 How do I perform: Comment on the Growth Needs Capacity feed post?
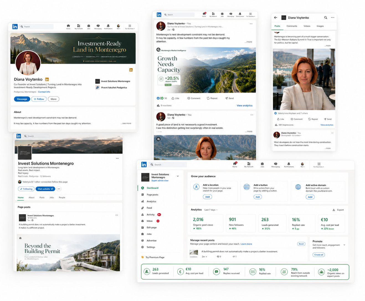point(194,98)
